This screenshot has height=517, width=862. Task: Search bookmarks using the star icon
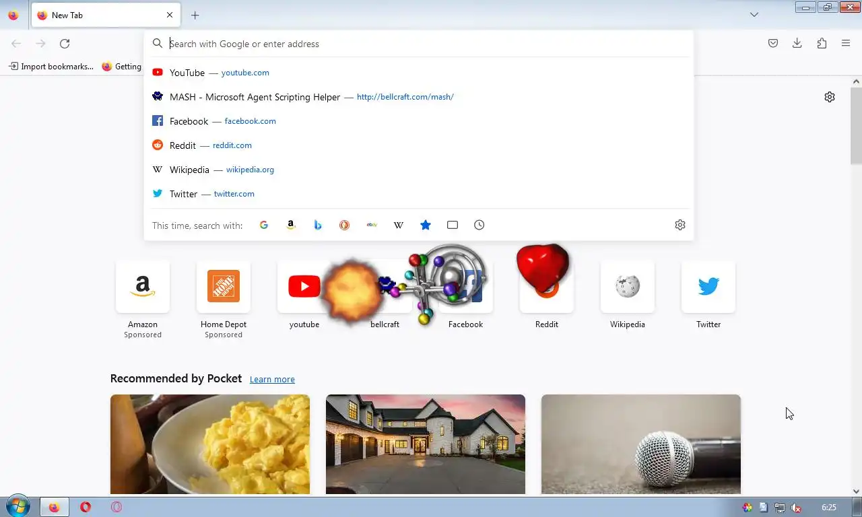(x=426, y=225)
